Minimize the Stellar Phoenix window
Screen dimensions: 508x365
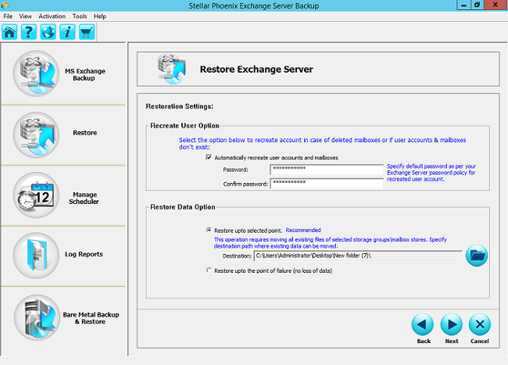pos(463,5)
